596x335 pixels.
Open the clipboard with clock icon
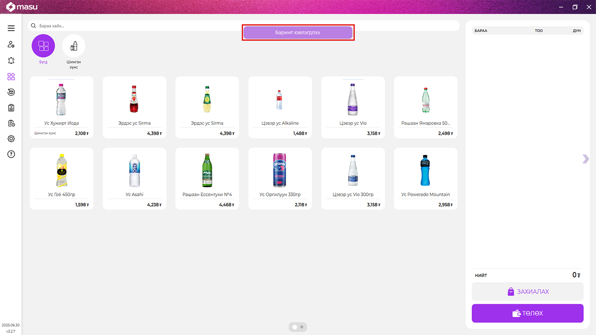coord(11,123)
